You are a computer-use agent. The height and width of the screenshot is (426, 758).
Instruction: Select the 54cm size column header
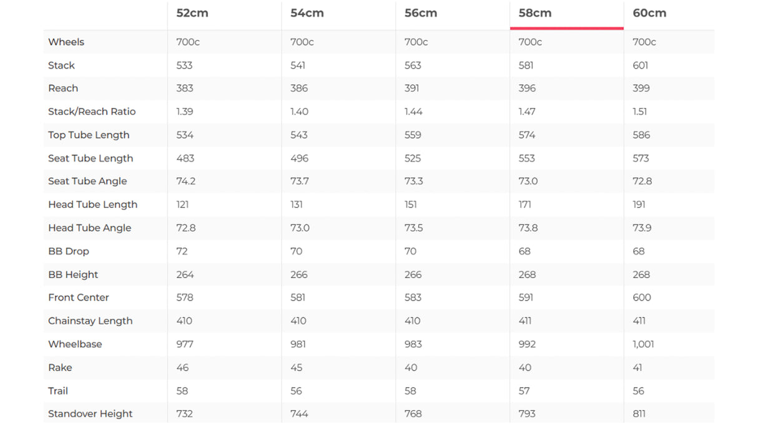[x=307, y=13]
